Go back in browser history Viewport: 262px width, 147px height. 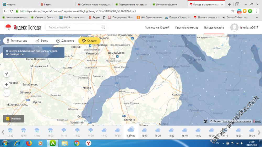pos(5,11)
